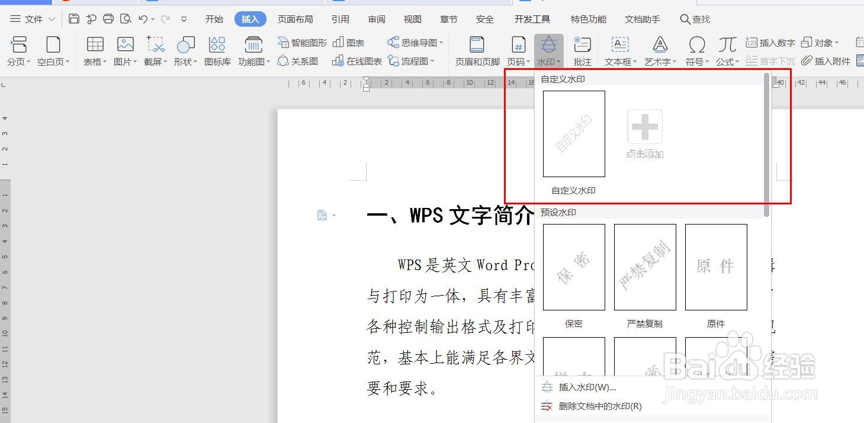Insert a comment with 批注
Image resolution: width=864 pixels, height=423 pixels.
click(x=582, y=50)
